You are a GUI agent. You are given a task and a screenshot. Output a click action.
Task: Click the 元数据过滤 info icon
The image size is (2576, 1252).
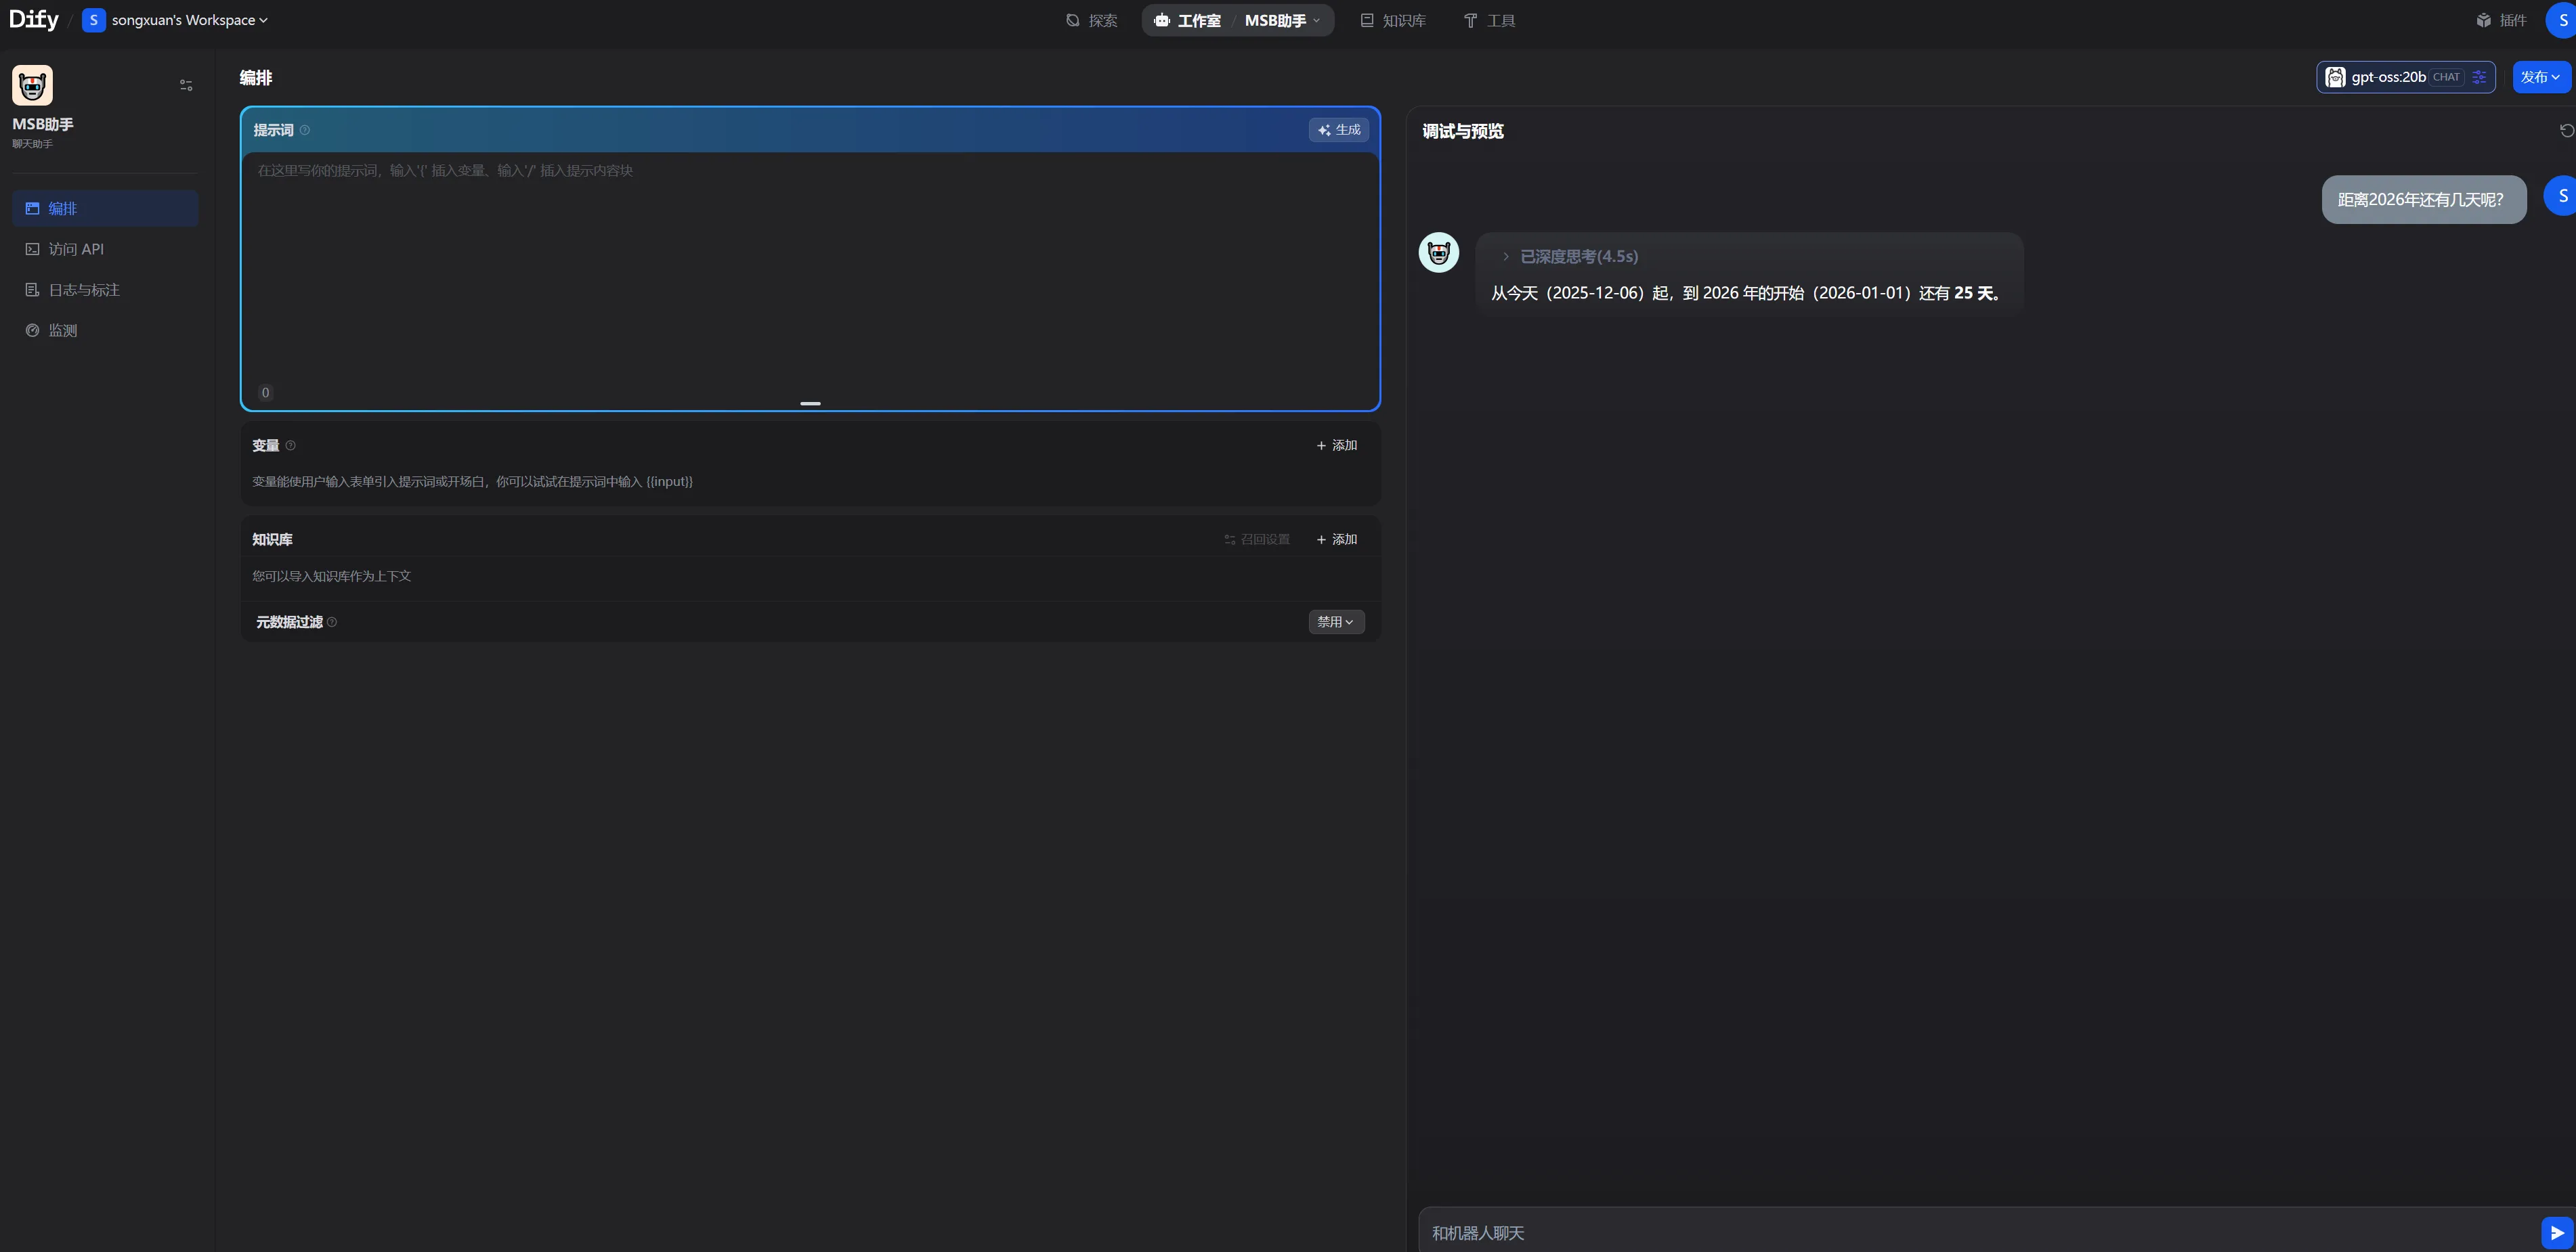coord(332,623)
